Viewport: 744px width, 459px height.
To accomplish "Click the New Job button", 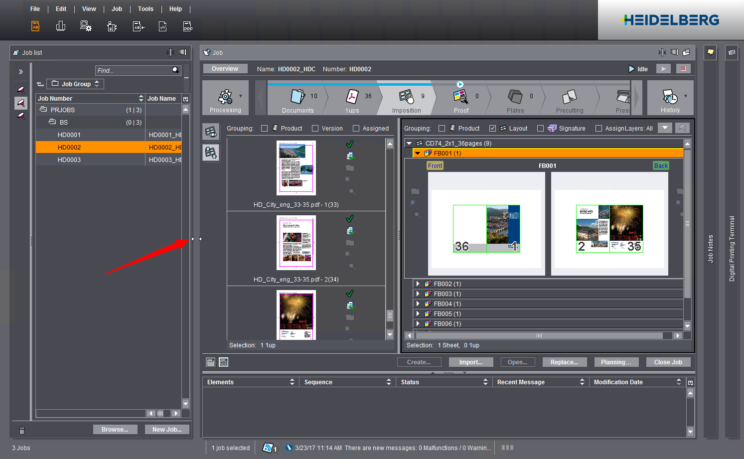I will pyautogui.click(x=167, y=429).
